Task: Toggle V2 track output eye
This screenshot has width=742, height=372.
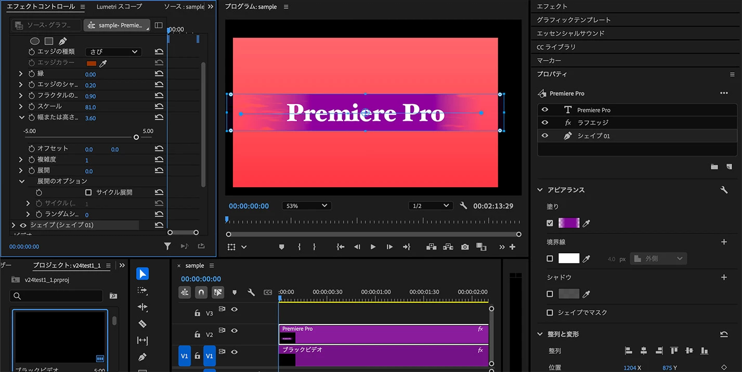Action: tap(235, 330)
